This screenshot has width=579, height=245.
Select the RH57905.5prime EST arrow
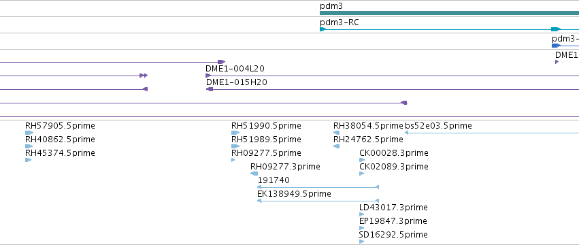coord(29,133)
